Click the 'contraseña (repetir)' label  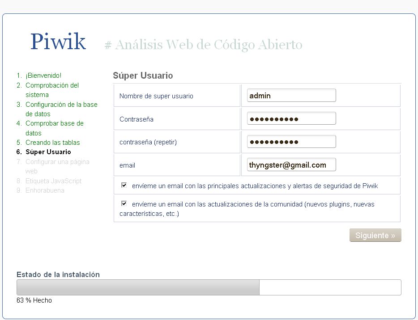[x=148, y=142]
